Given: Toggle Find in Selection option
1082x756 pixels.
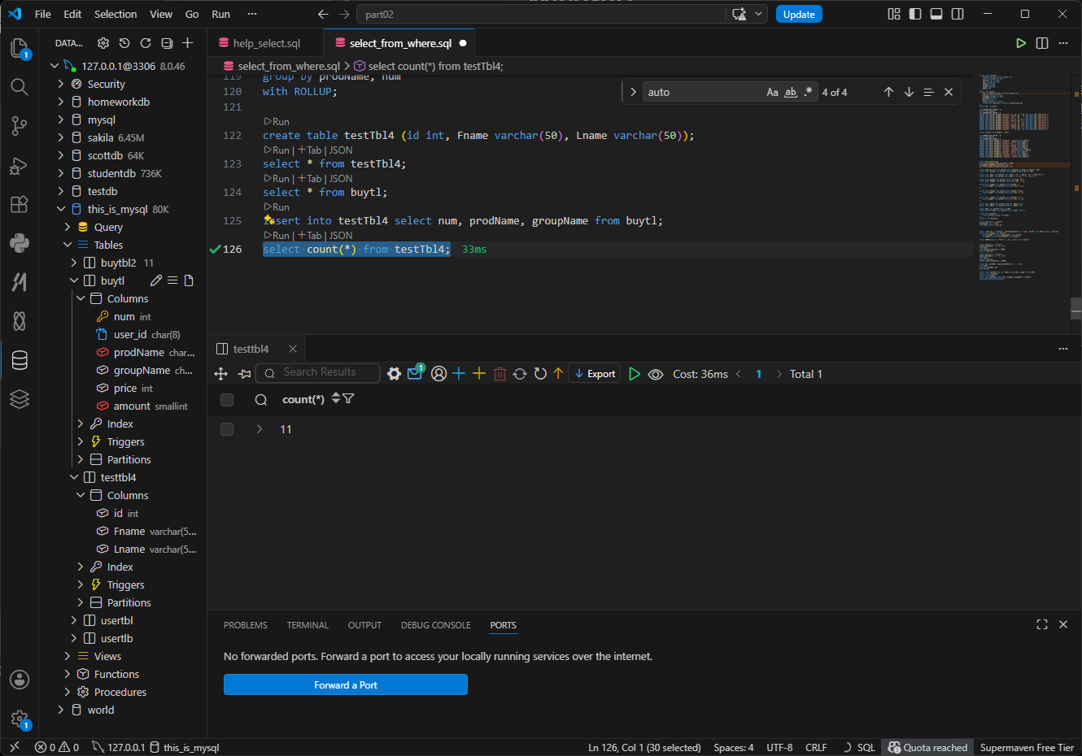Looking at the screenshot, I should click(x=928, y=92).
